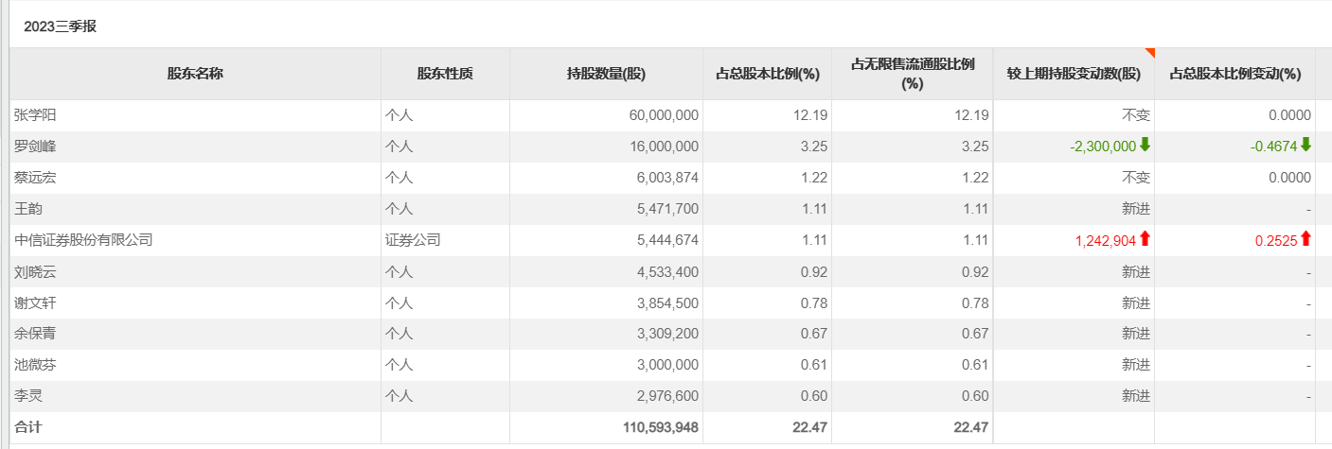Open shareholder 中信证券股份有限公司
Screen dimensions: 1332x449
tap(83, 240)
